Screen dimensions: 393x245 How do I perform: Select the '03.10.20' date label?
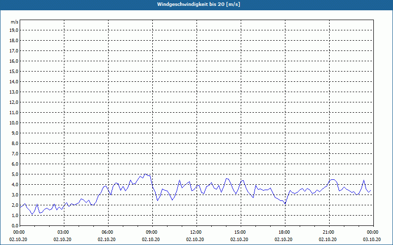coord(372,240)
